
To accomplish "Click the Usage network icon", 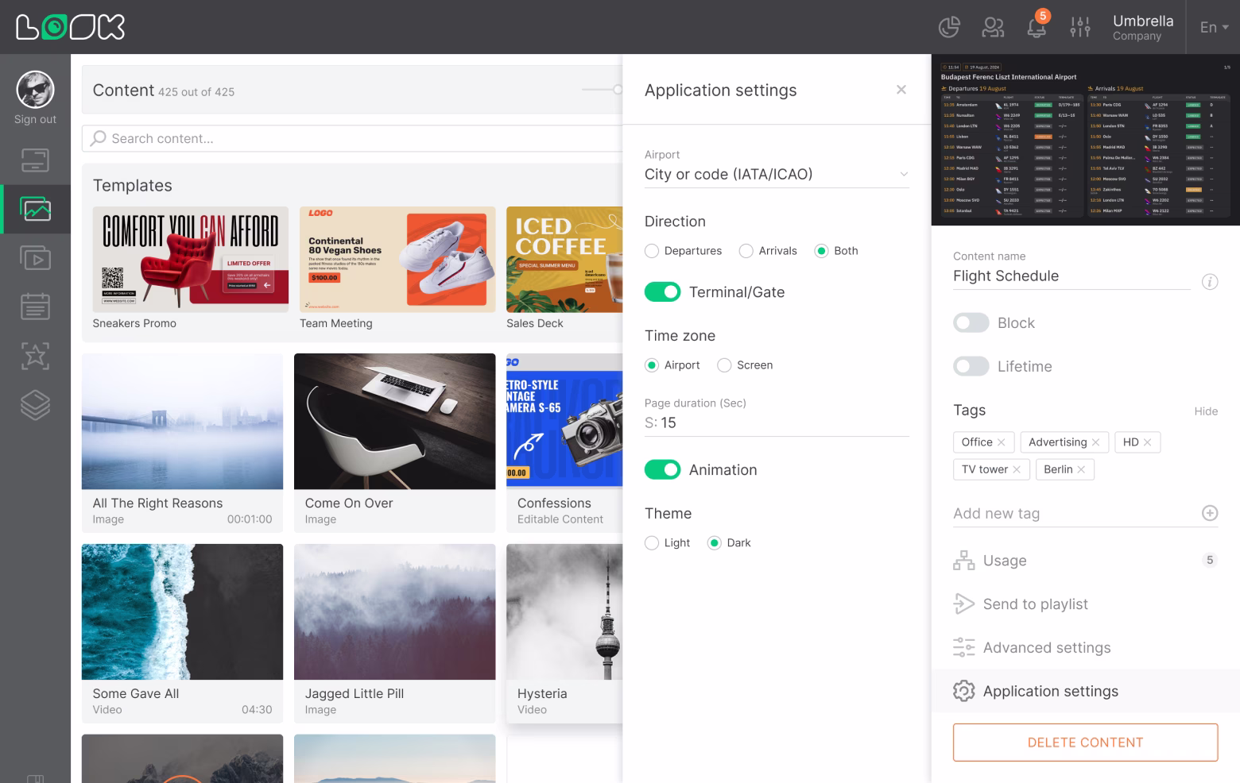I will [x=963, y=561].
